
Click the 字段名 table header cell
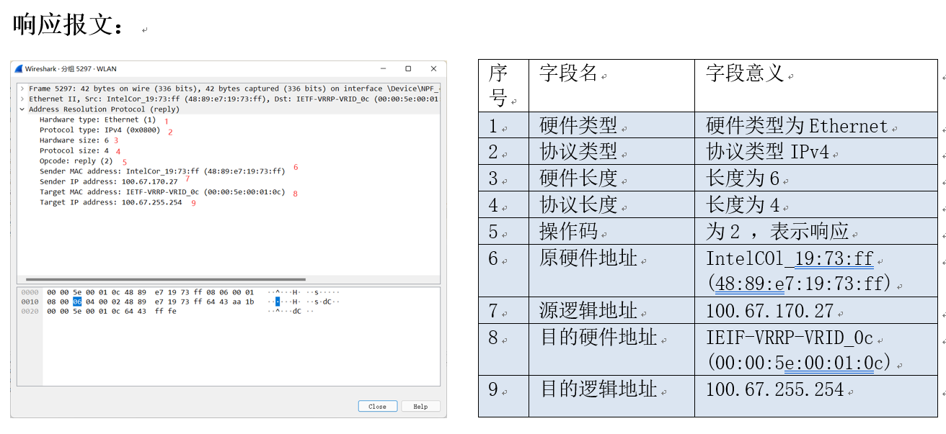[611, 85]
